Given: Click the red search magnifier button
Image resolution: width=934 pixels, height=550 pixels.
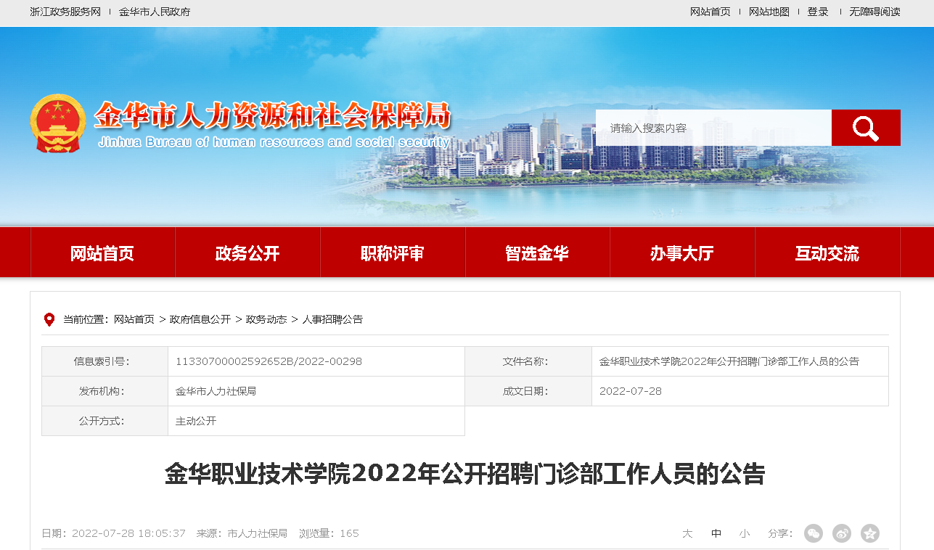Looking at the screenshot, I should click(866, 128).
